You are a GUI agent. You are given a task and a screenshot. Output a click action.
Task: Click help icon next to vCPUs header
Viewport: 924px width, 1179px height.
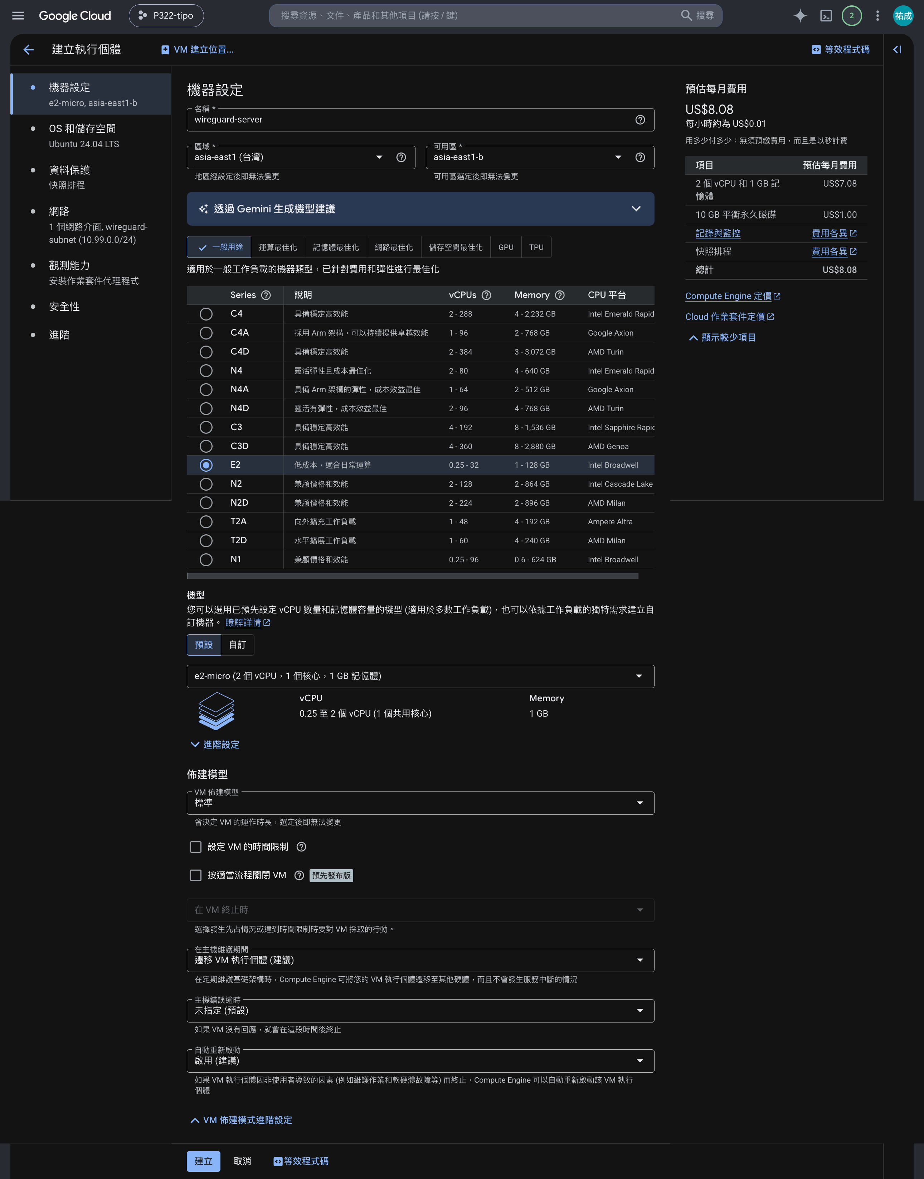pos(486,295)
